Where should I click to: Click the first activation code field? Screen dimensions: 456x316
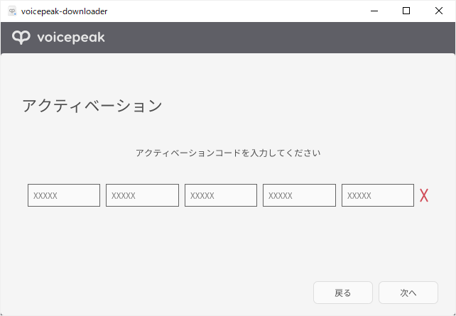pos(64,195)
